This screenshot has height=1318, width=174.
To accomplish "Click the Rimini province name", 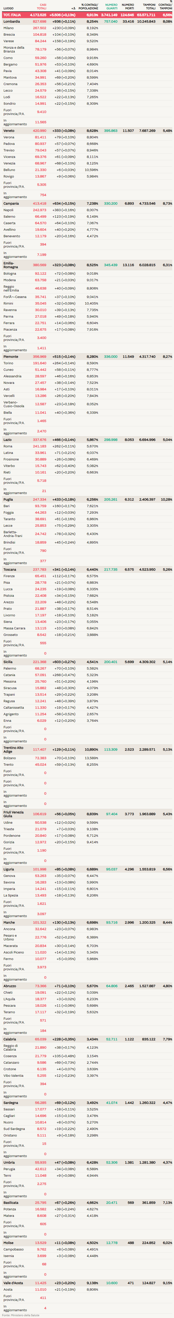I will (8, 304).
